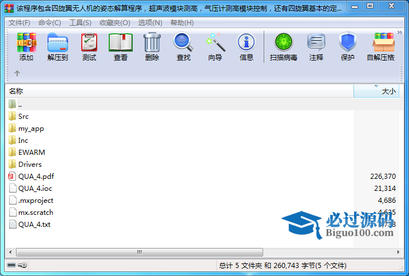Click the Extract To (解压到) icon
The height and width of the screenshot is (276, 409).
pyautogui.click(x=58, y=47)
